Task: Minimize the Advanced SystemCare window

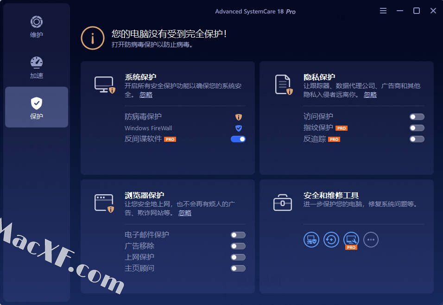Action: [400, 11]
